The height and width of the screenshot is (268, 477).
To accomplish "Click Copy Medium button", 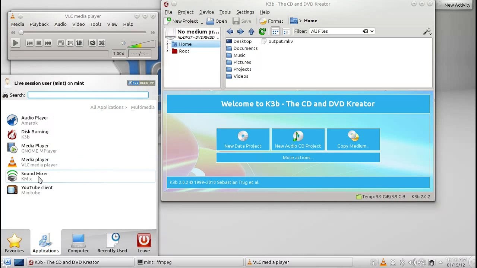I will (x=353, y=140).
